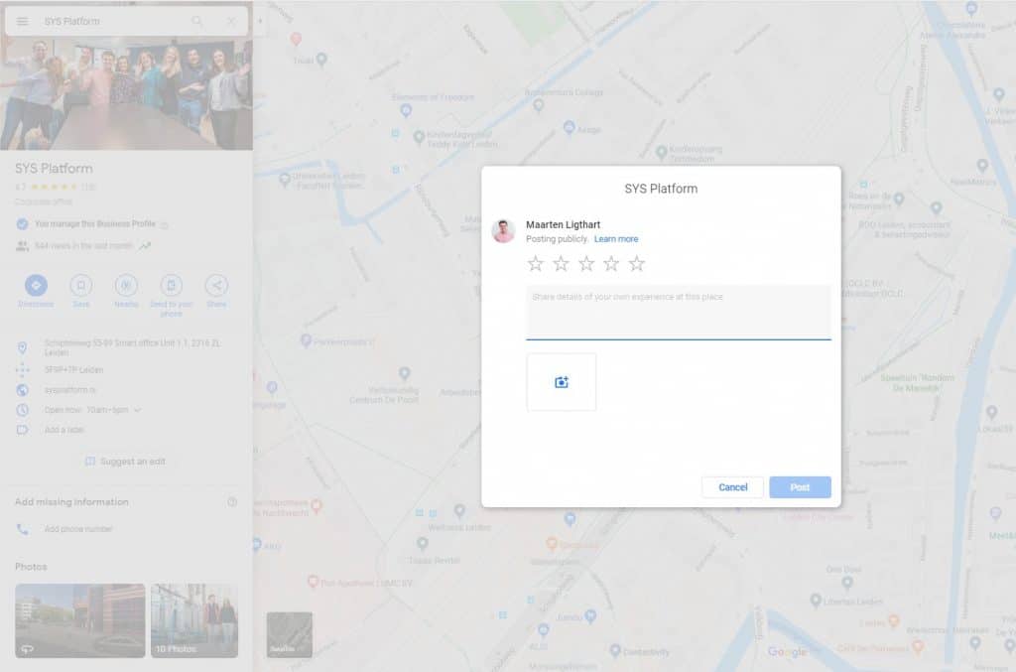Open the Street View photo thumbnail

click(80, 620)
